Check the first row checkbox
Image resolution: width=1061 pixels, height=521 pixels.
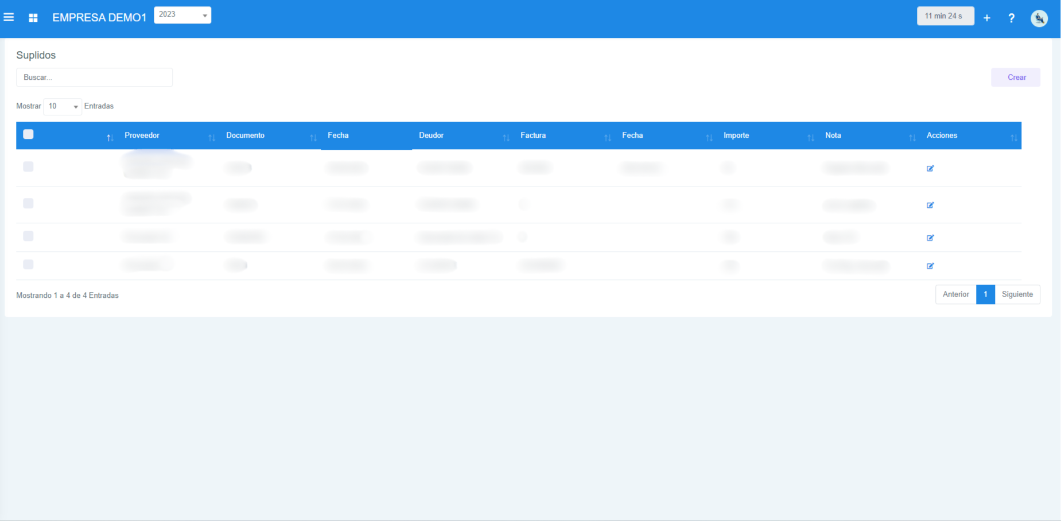point(28,166)
